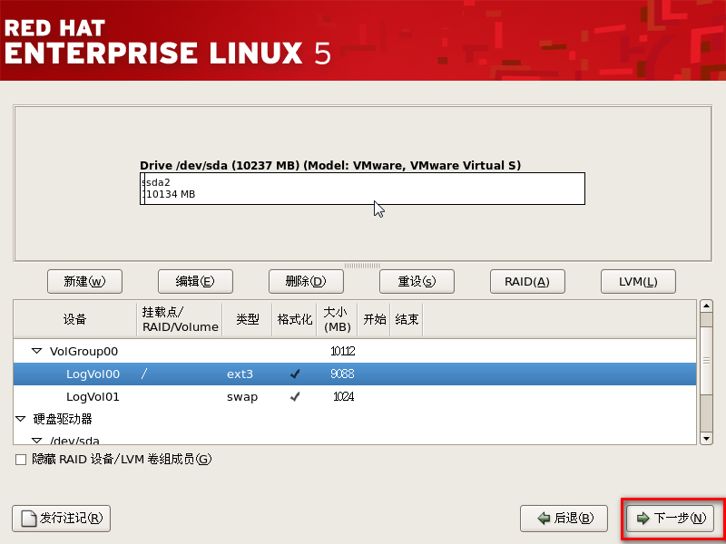Toggle 隐藏 RAID 设备/LVM 卷组成员 checkbox

click(x=21, y=460)
